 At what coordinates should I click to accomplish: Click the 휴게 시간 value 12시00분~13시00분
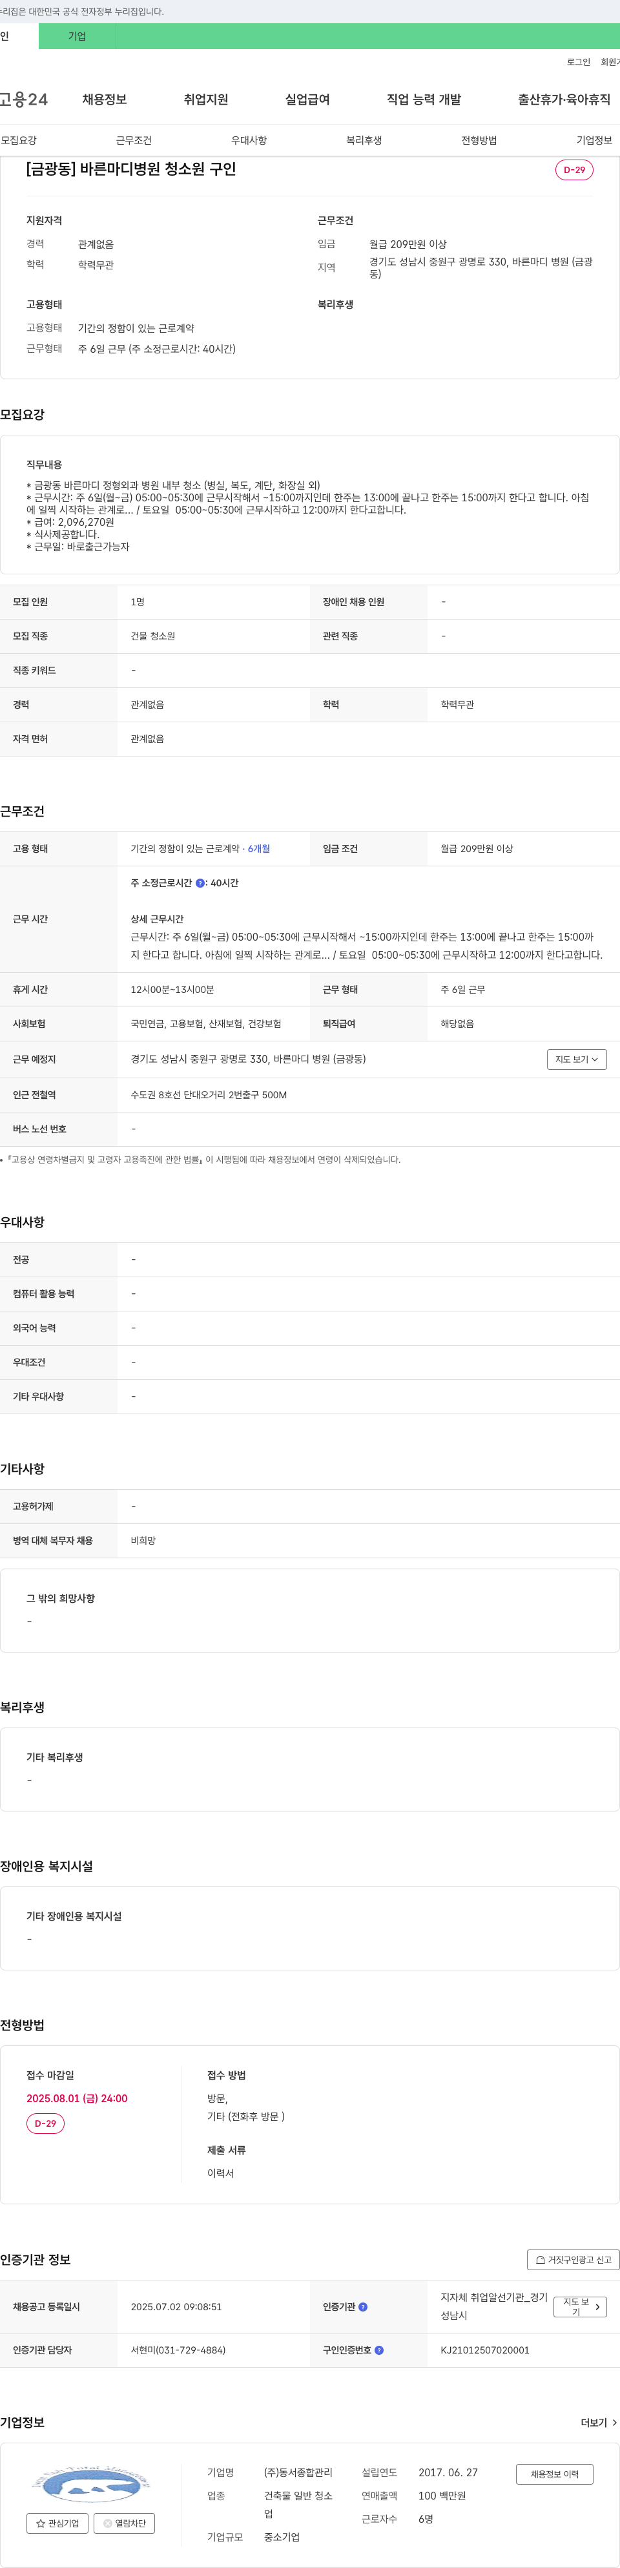click(x=172, y=990)
